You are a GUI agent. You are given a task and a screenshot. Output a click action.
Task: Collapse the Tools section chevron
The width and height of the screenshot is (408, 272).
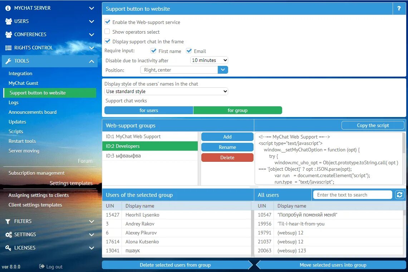[92, 61]
